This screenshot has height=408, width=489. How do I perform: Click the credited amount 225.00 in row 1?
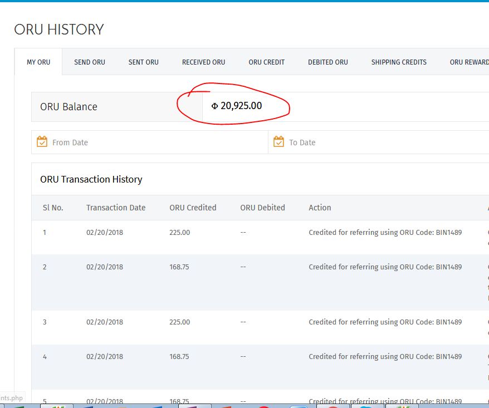pyautogui.click(x=180, y=232)
